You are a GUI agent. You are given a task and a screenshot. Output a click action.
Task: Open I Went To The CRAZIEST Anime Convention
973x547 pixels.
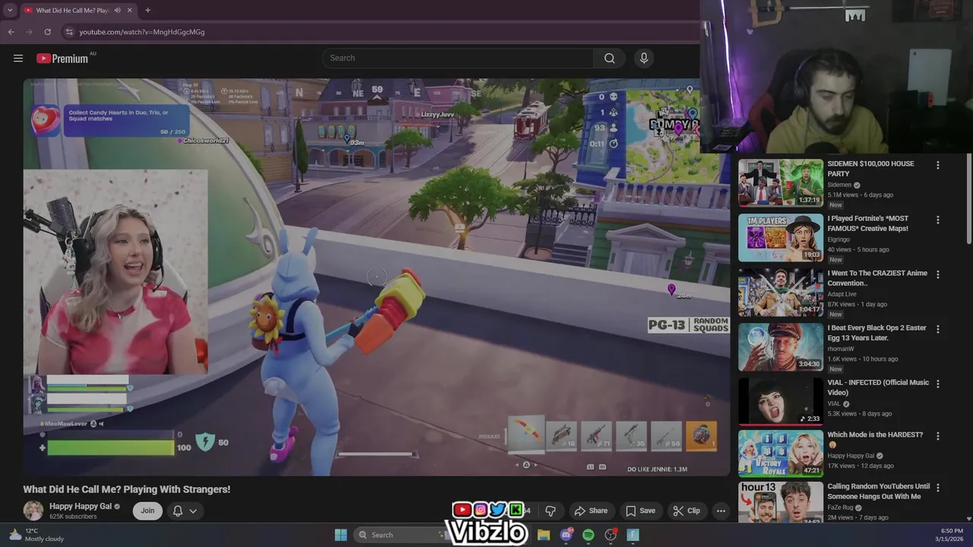click(877, 278)
